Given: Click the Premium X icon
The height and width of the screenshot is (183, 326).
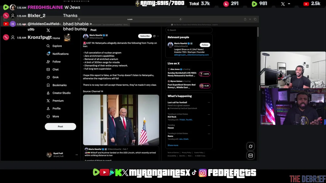Looking at the screenshot, I should pyautogui.click(x=48, y=101).
